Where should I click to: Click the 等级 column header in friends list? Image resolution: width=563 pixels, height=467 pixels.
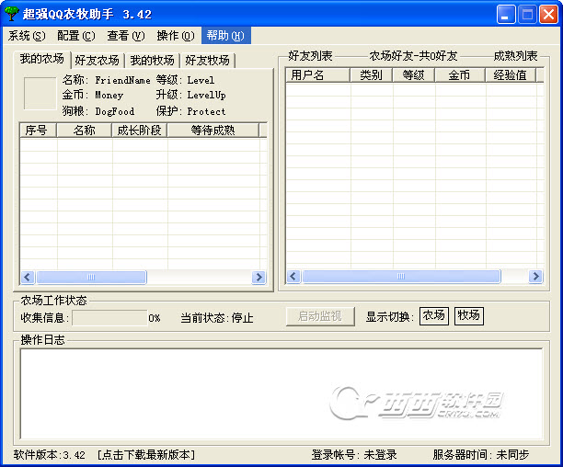click(414, 75)
